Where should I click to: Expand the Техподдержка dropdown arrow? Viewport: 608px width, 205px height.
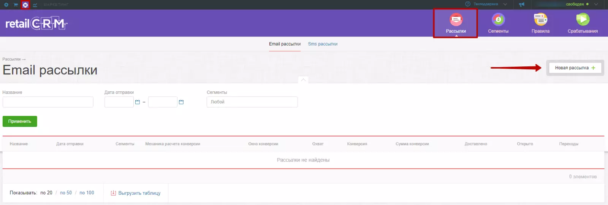505,4
